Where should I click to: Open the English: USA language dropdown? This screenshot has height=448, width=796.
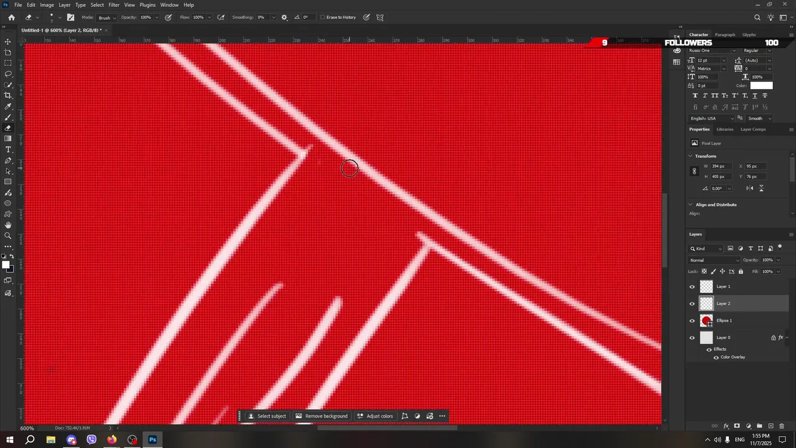click(711, 118)
